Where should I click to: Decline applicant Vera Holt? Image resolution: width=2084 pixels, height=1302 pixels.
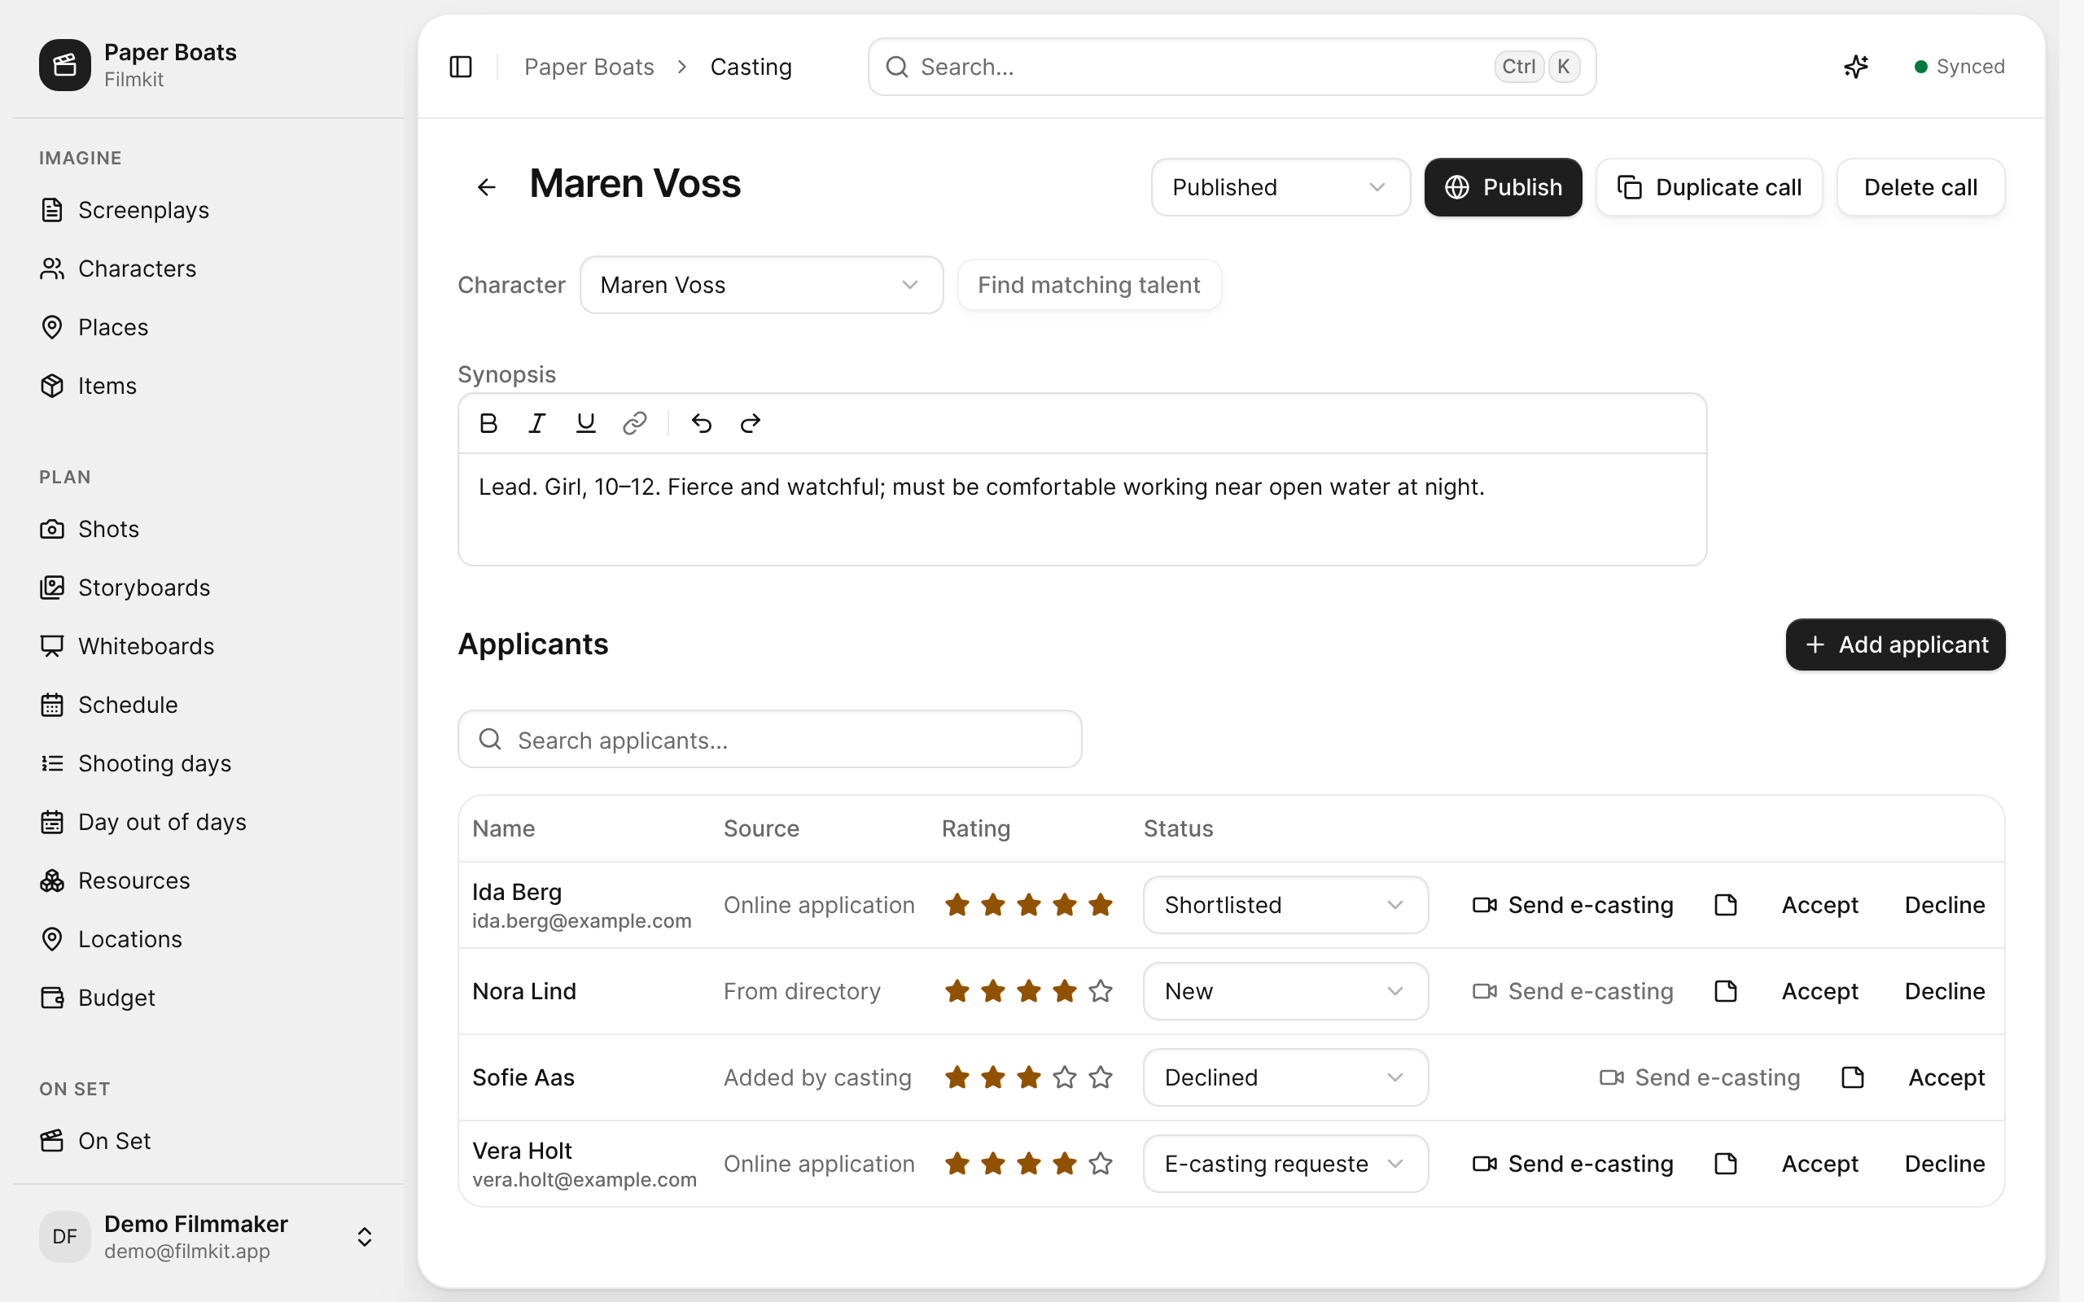(x=1945, y=1164)
